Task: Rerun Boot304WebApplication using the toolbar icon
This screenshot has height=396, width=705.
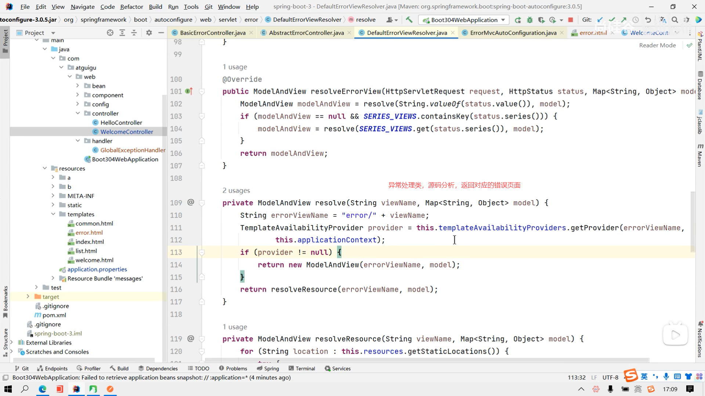Action: [x=518, y=20]
